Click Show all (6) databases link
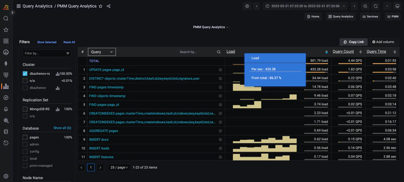The height and width of the screenshot is (182, 404). coord(62,128)
